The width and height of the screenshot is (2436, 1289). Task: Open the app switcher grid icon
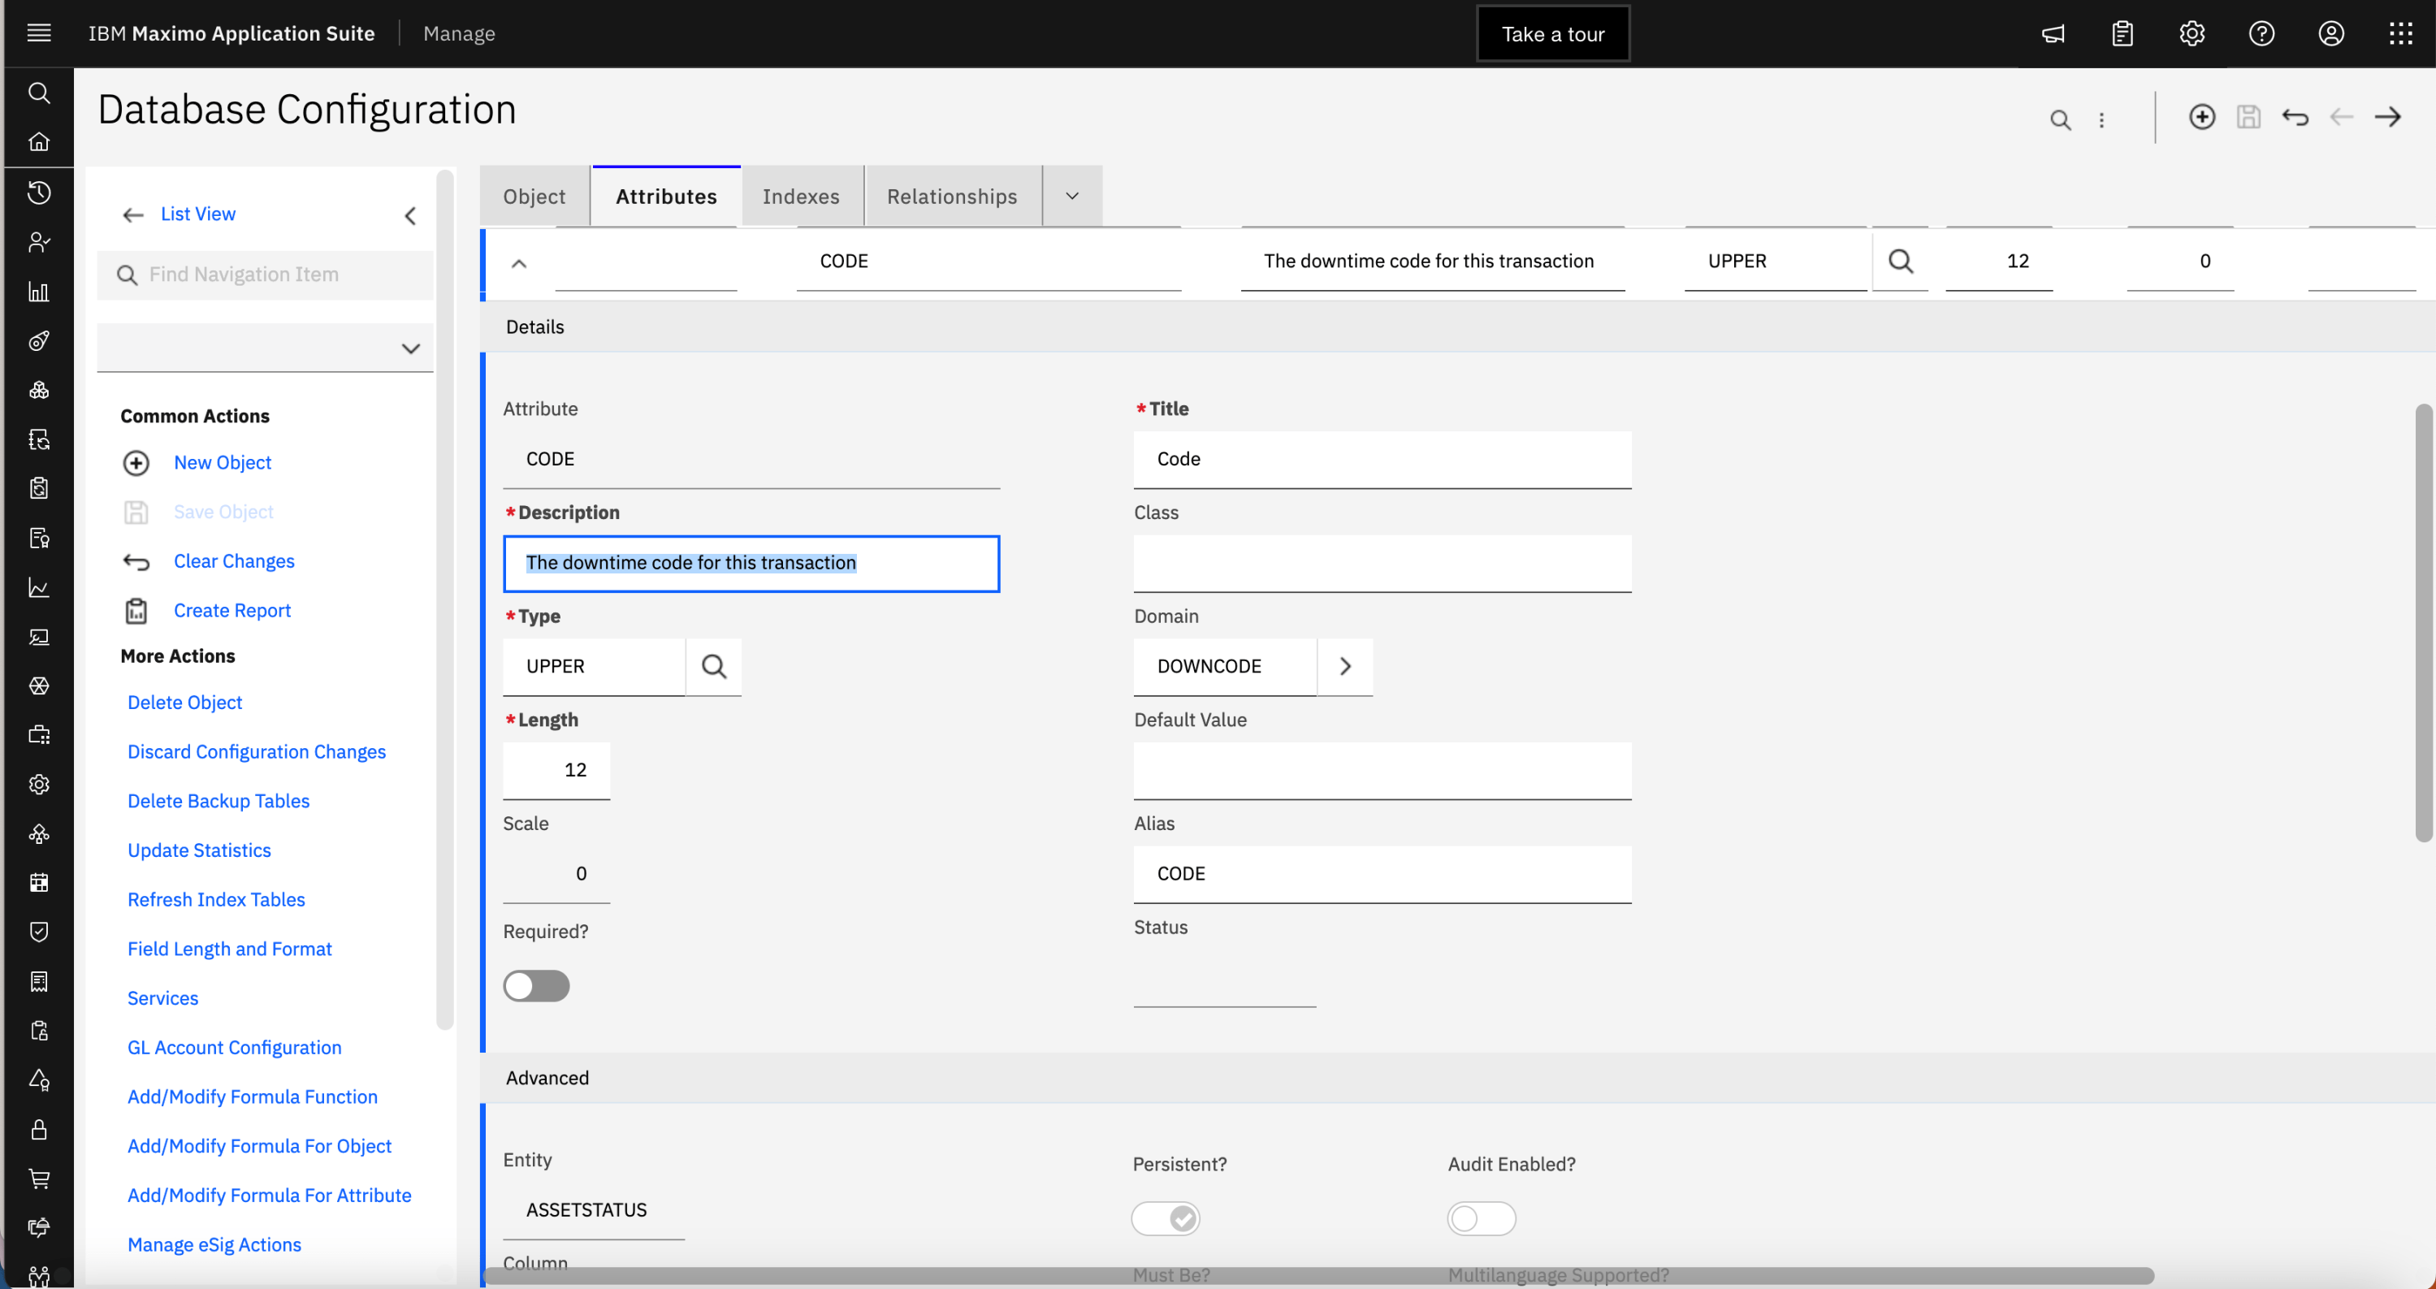pyautogui.click(x=2401, y=33)
